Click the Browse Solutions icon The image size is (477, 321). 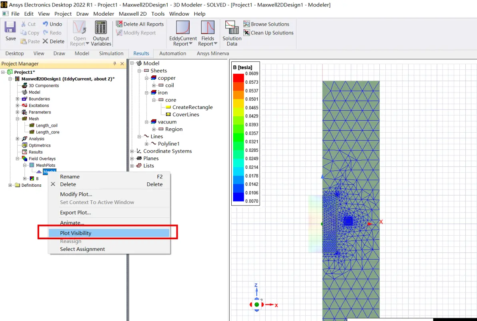(247, 24)
